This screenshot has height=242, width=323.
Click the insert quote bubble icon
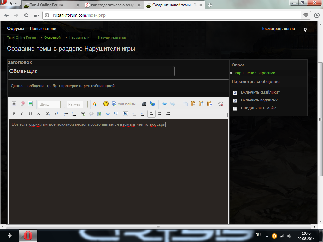pos(116,114)
